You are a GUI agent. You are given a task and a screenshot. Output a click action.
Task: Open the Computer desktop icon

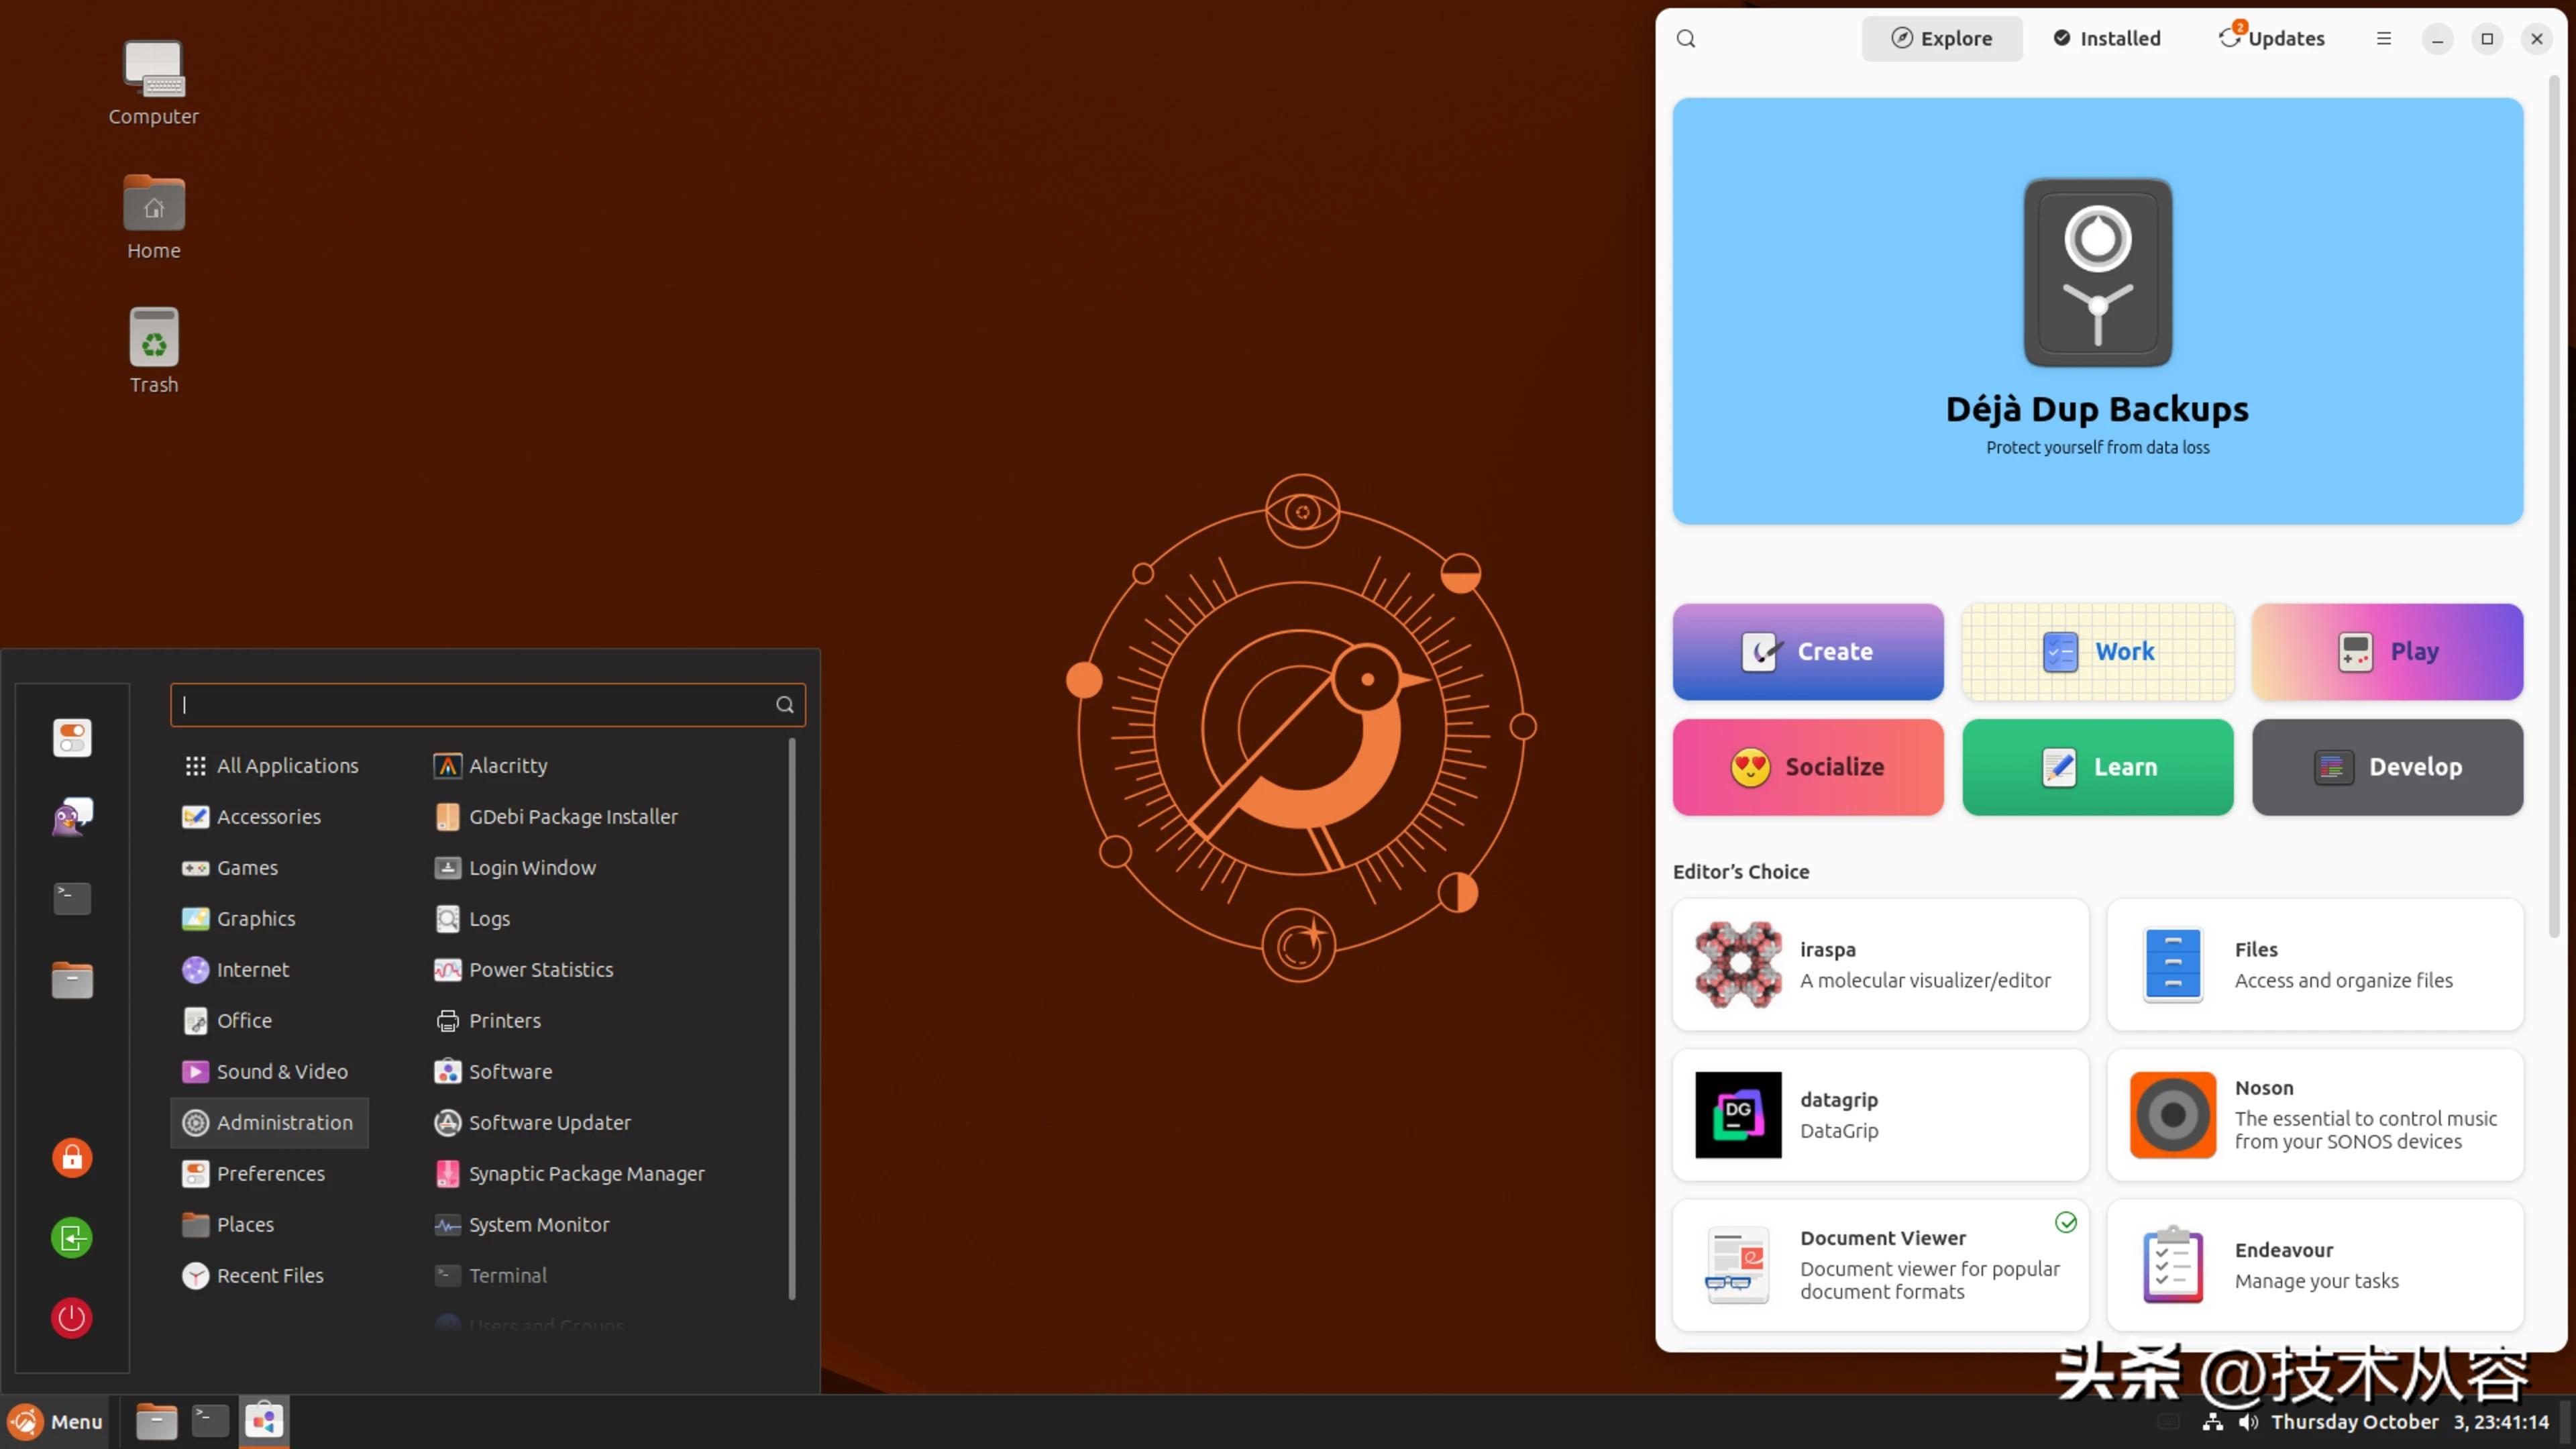153,84
